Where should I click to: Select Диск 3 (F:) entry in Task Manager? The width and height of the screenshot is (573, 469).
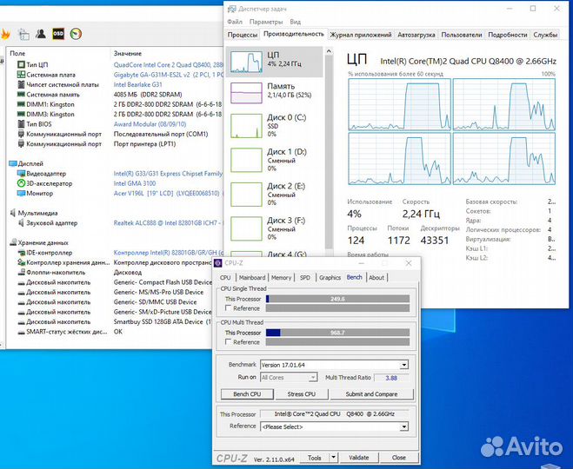pyautogui.click(x=274, y=228)
